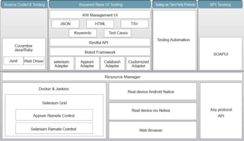This screenshot has width=244, height=141.
Task: Open the Test Cases box
Action: coord(118,33)
